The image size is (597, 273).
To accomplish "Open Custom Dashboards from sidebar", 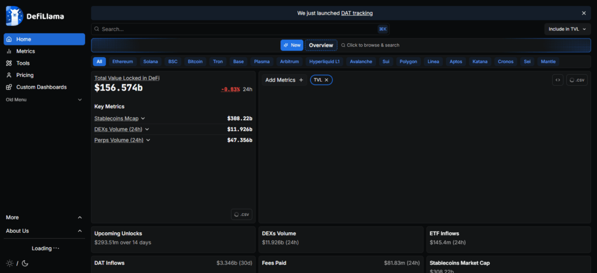I will pyautogui.click(x=41, y=87).
